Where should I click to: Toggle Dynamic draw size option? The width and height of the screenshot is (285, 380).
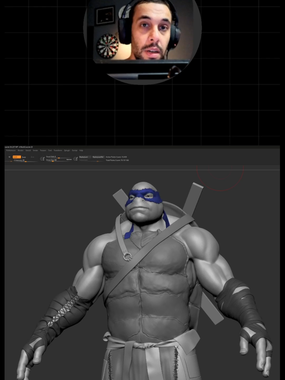coord(69,159)
